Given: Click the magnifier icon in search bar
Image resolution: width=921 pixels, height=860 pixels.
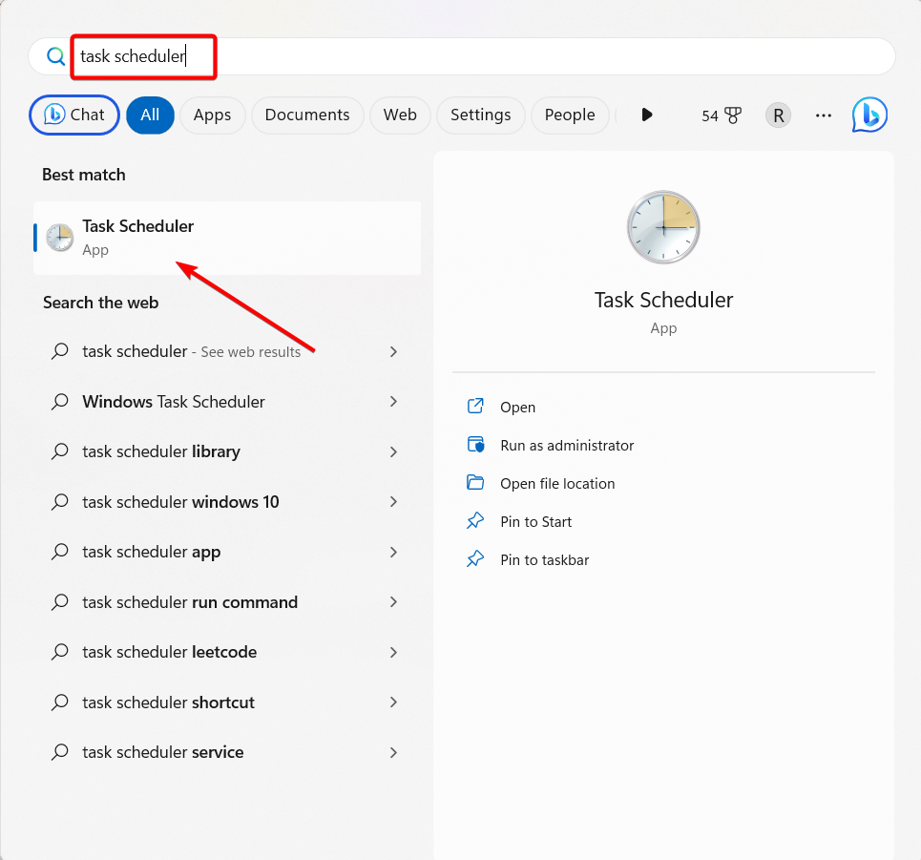Looking at the screenshot, I should pyautogui.click(x=55, y=56).
